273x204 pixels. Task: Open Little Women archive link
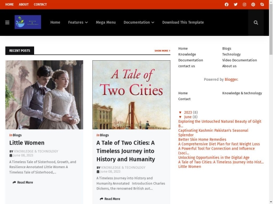pyautogui.click(x=190, y=166)
